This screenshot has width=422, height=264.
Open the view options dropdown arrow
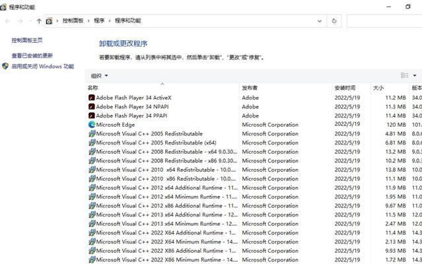(415, 75)
